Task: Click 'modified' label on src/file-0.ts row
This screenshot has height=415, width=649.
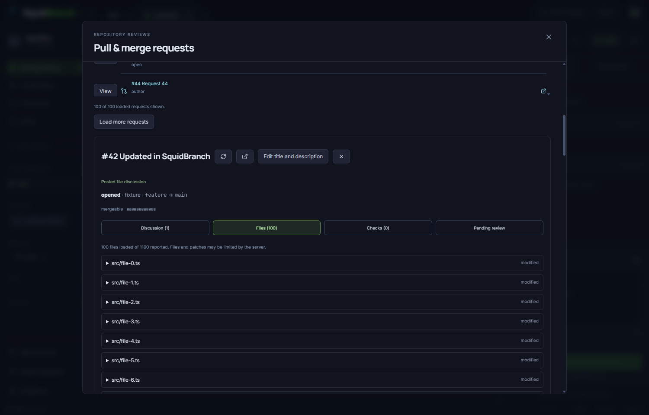Action: point(530,263)
